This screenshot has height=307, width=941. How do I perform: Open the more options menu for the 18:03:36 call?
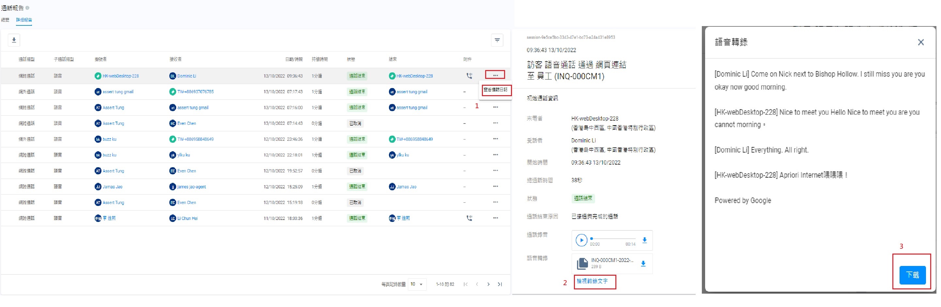[495, 218]
